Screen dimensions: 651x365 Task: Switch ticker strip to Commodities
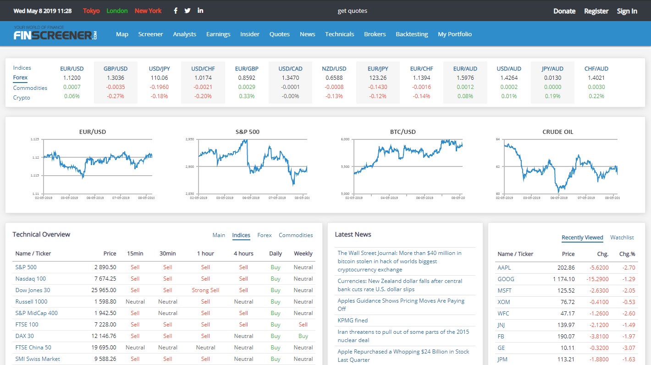(30, 88)
